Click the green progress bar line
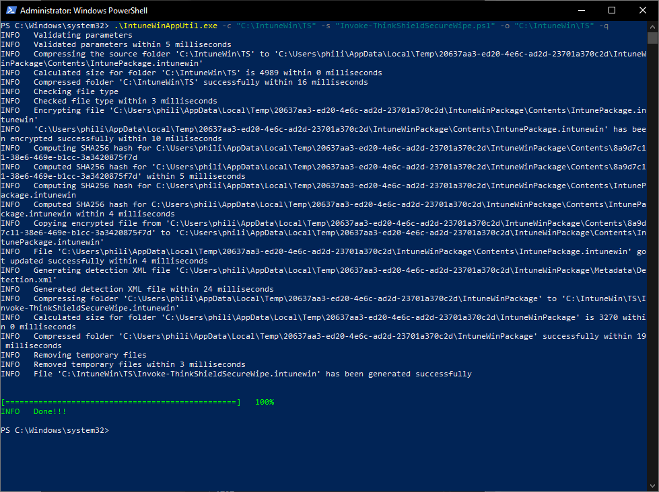 [x=121, y=402]
